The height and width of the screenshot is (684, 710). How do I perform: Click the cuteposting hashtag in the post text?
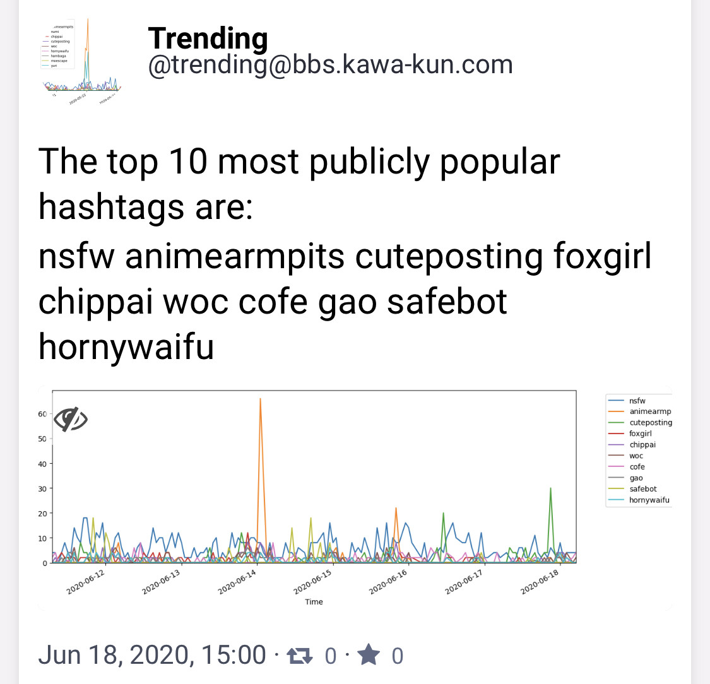coord(449,256)
